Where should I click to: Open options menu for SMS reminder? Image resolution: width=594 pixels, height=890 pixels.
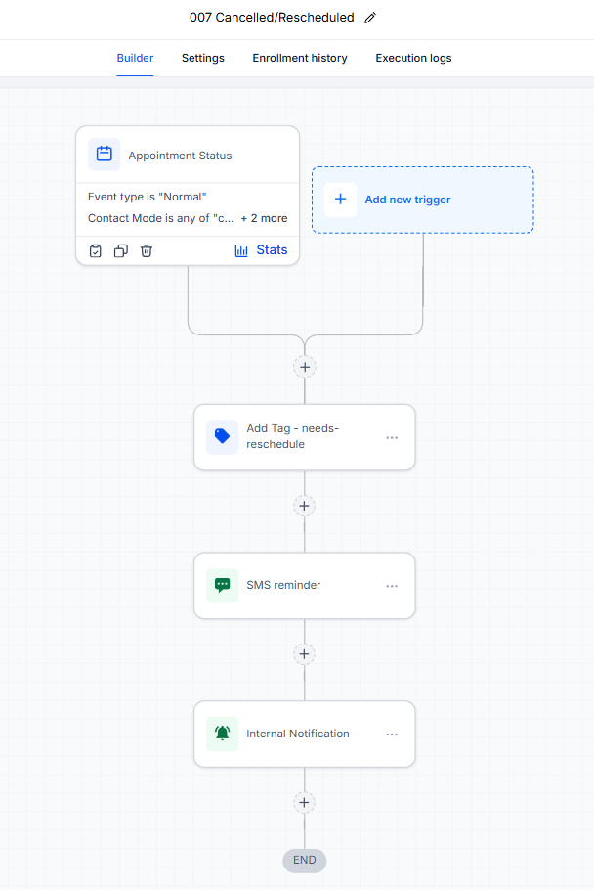point(392,586)
